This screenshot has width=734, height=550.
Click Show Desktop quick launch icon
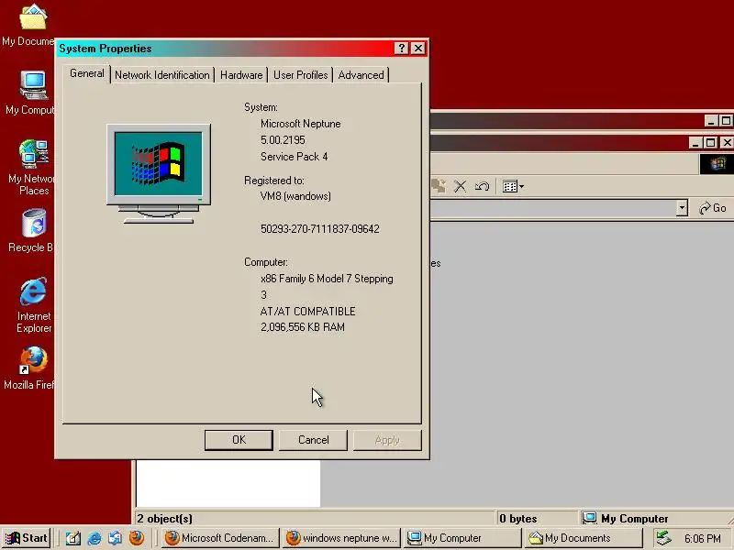click(x=72, y=538)
